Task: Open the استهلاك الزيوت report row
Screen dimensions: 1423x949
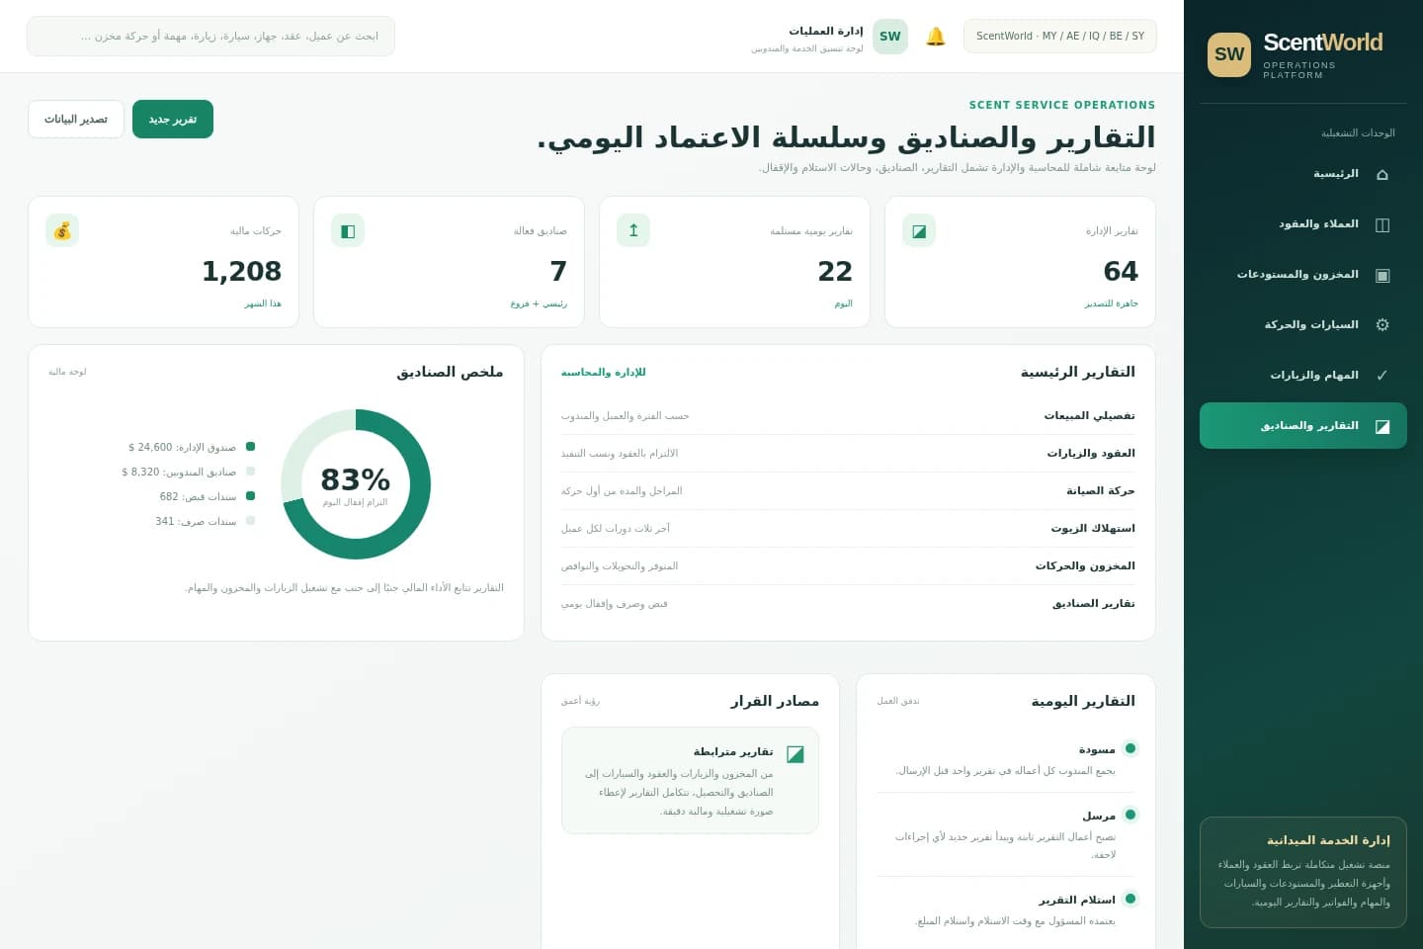Action: coord(848,529)
